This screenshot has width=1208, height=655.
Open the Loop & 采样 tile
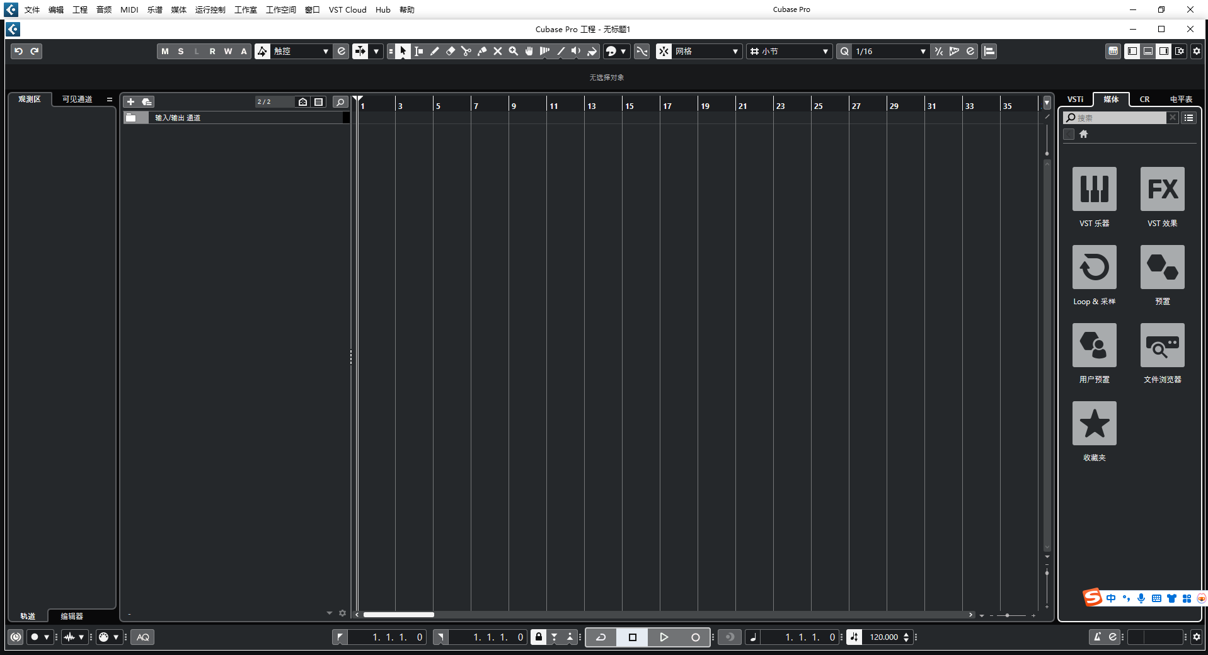pyautogui.click(x=1094, y=267)
